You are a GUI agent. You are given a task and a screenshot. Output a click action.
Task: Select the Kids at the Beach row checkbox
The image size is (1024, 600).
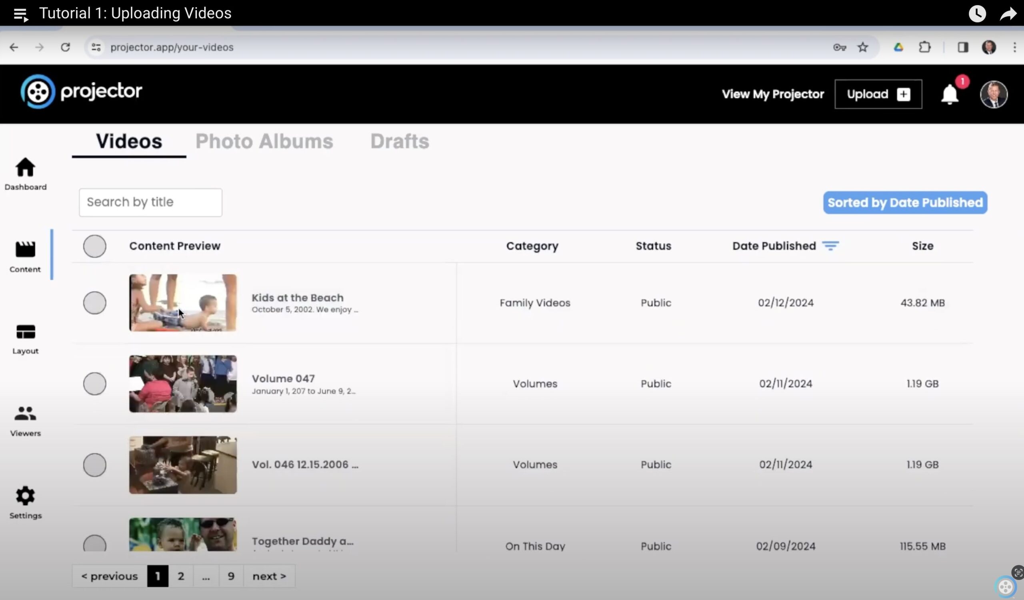[95, 303]
